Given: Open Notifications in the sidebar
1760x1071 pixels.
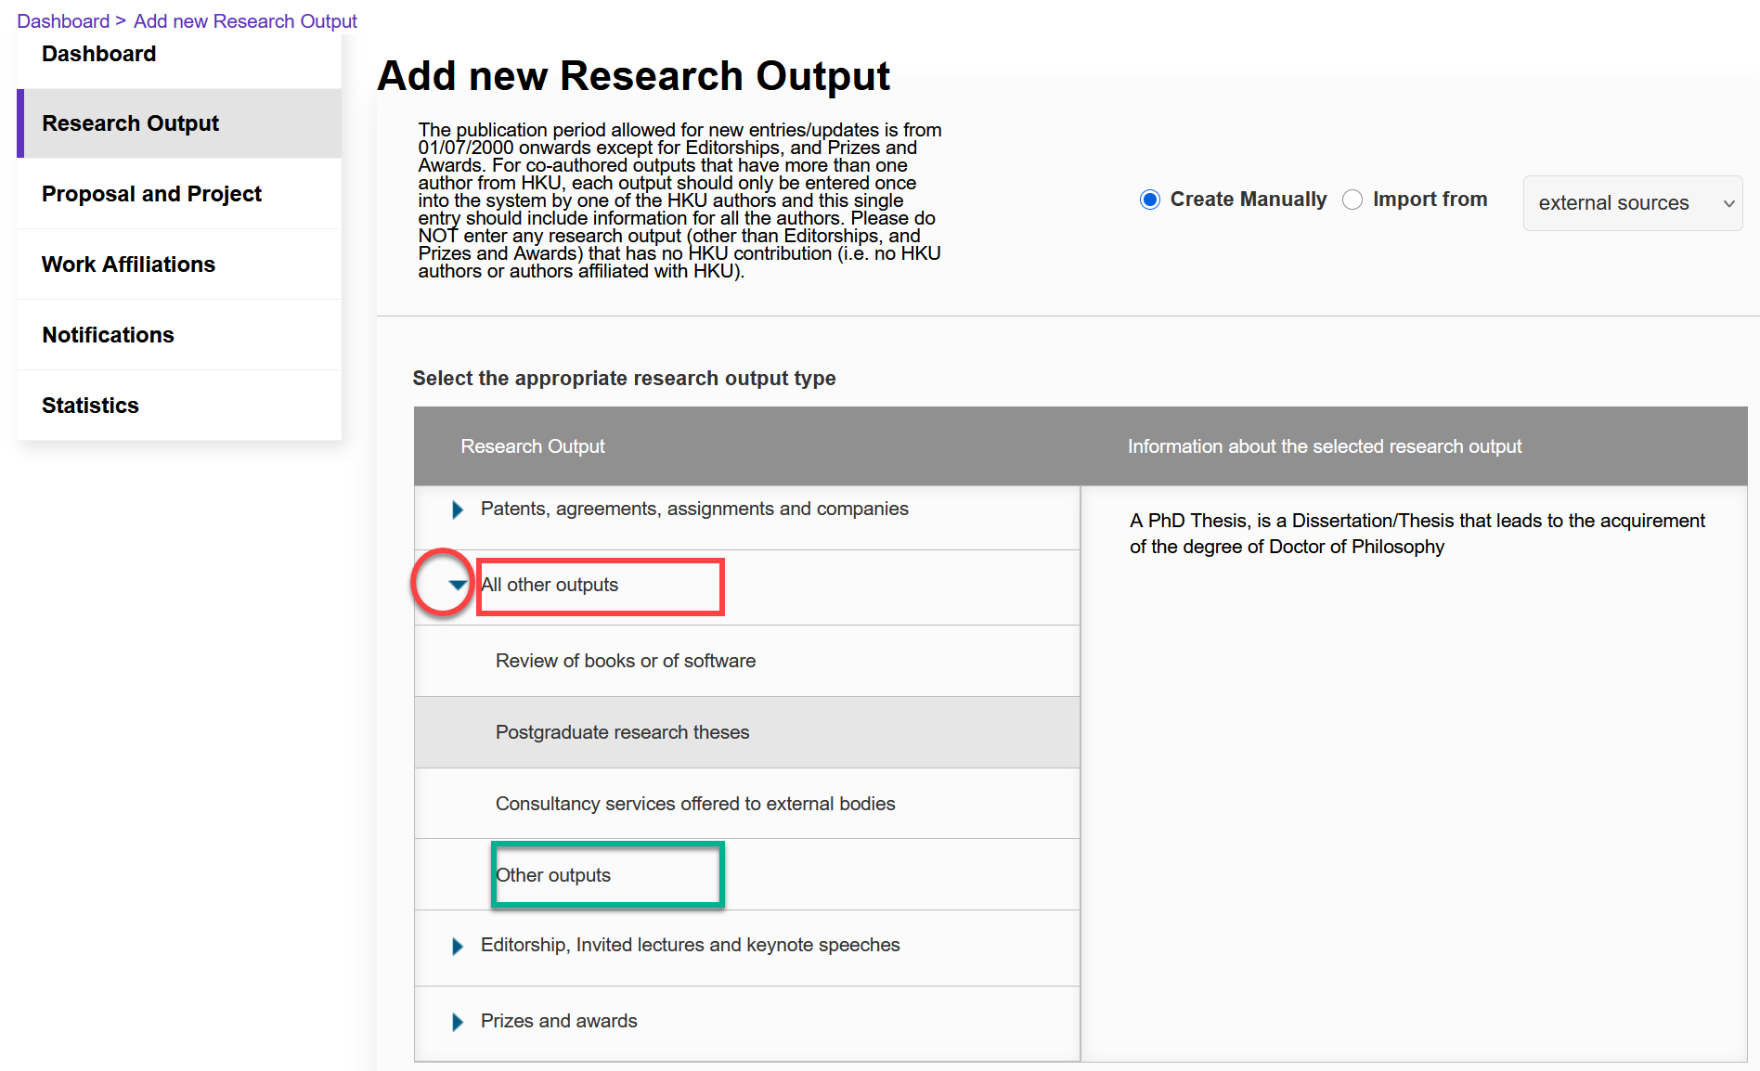Looking at the screenshot, I should (x=179, y=335).
